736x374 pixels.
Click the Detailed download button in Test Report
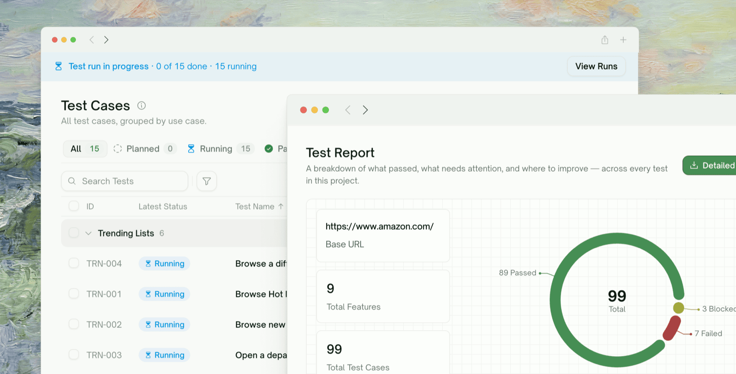coord(709,165)
